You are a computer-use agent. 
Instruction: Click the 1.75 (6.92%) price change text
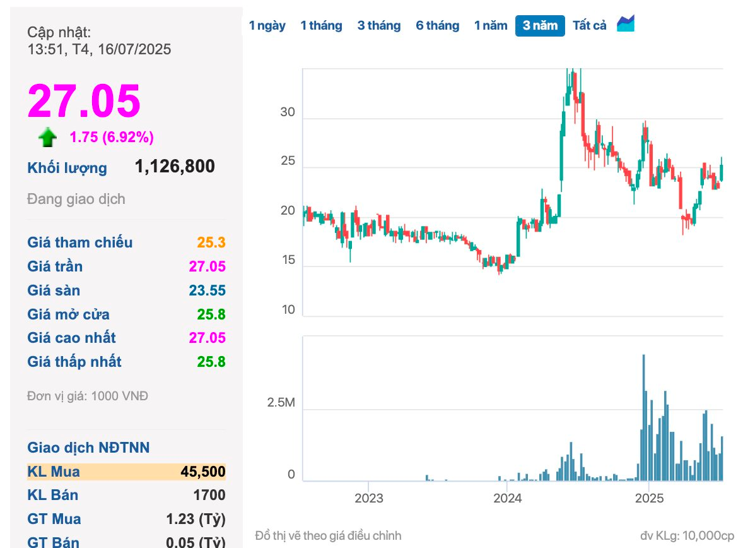tap(112, 138)
